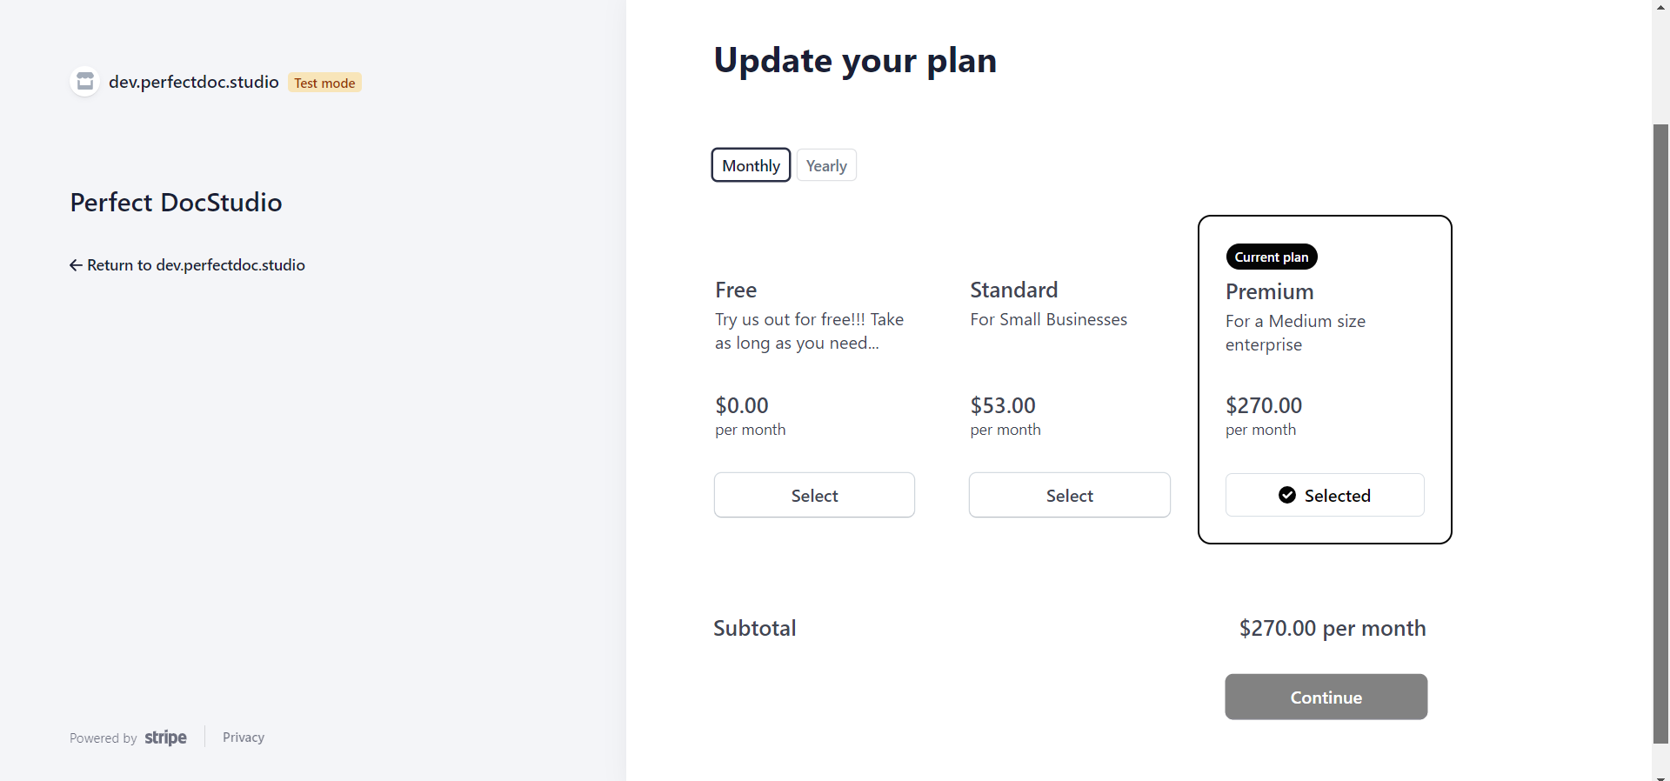This screenshot has height=781, width=1670.
Task: Click the Premium plan title
Action: 1269,291
